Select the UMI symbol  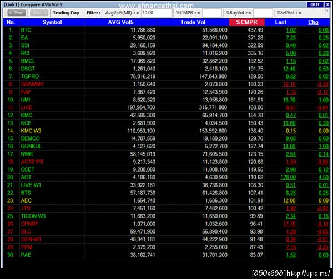pos(26,100)
